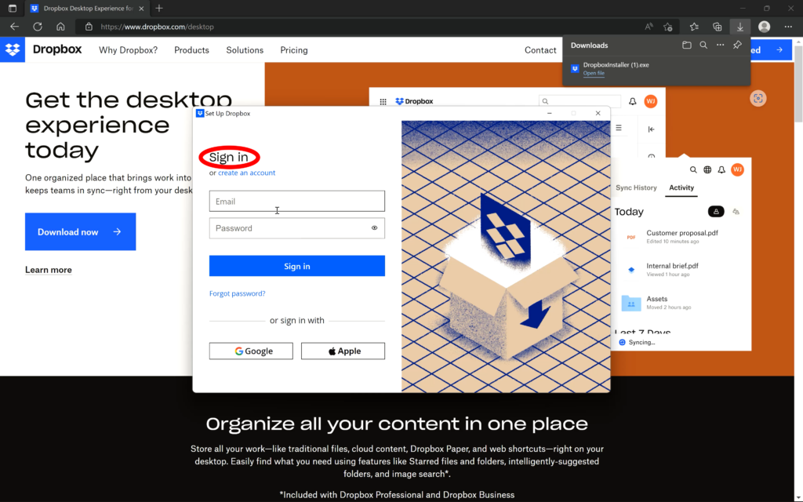
Task: Open the Solutions menu
Action: point(245,50)
